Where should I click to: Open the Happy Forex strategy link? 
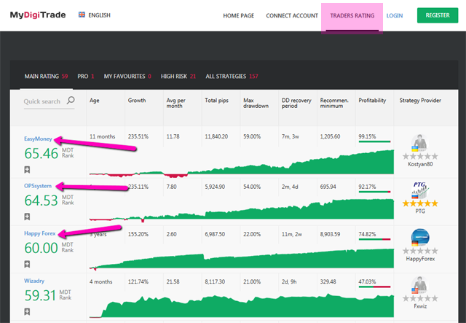(40, 233)
